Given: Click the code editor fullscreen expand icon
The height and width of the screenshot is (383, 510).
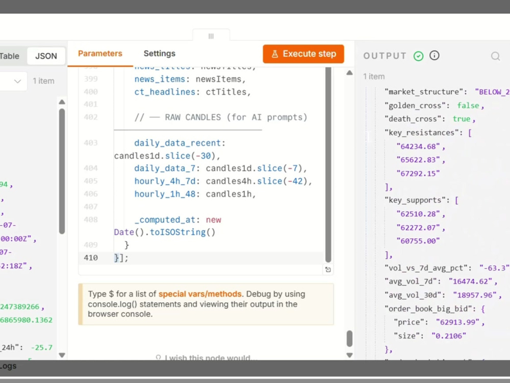Looking at the screenshot, I should click(x=328, y=269).
